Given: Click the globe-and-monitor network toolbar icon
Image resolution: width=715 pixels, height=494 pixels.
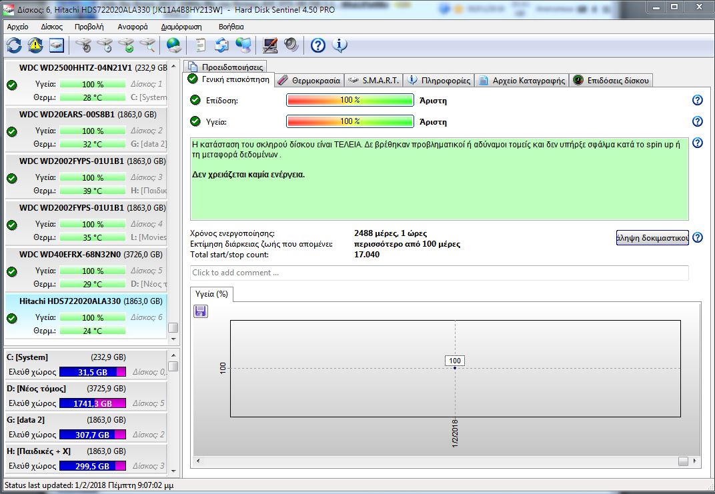Looking at the screenshot, I should pos(243,45).
